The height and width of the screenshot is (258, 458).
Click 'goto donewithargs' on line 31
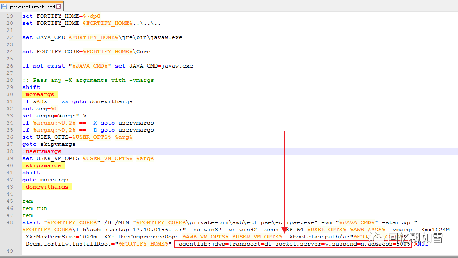tap(102, 101)
